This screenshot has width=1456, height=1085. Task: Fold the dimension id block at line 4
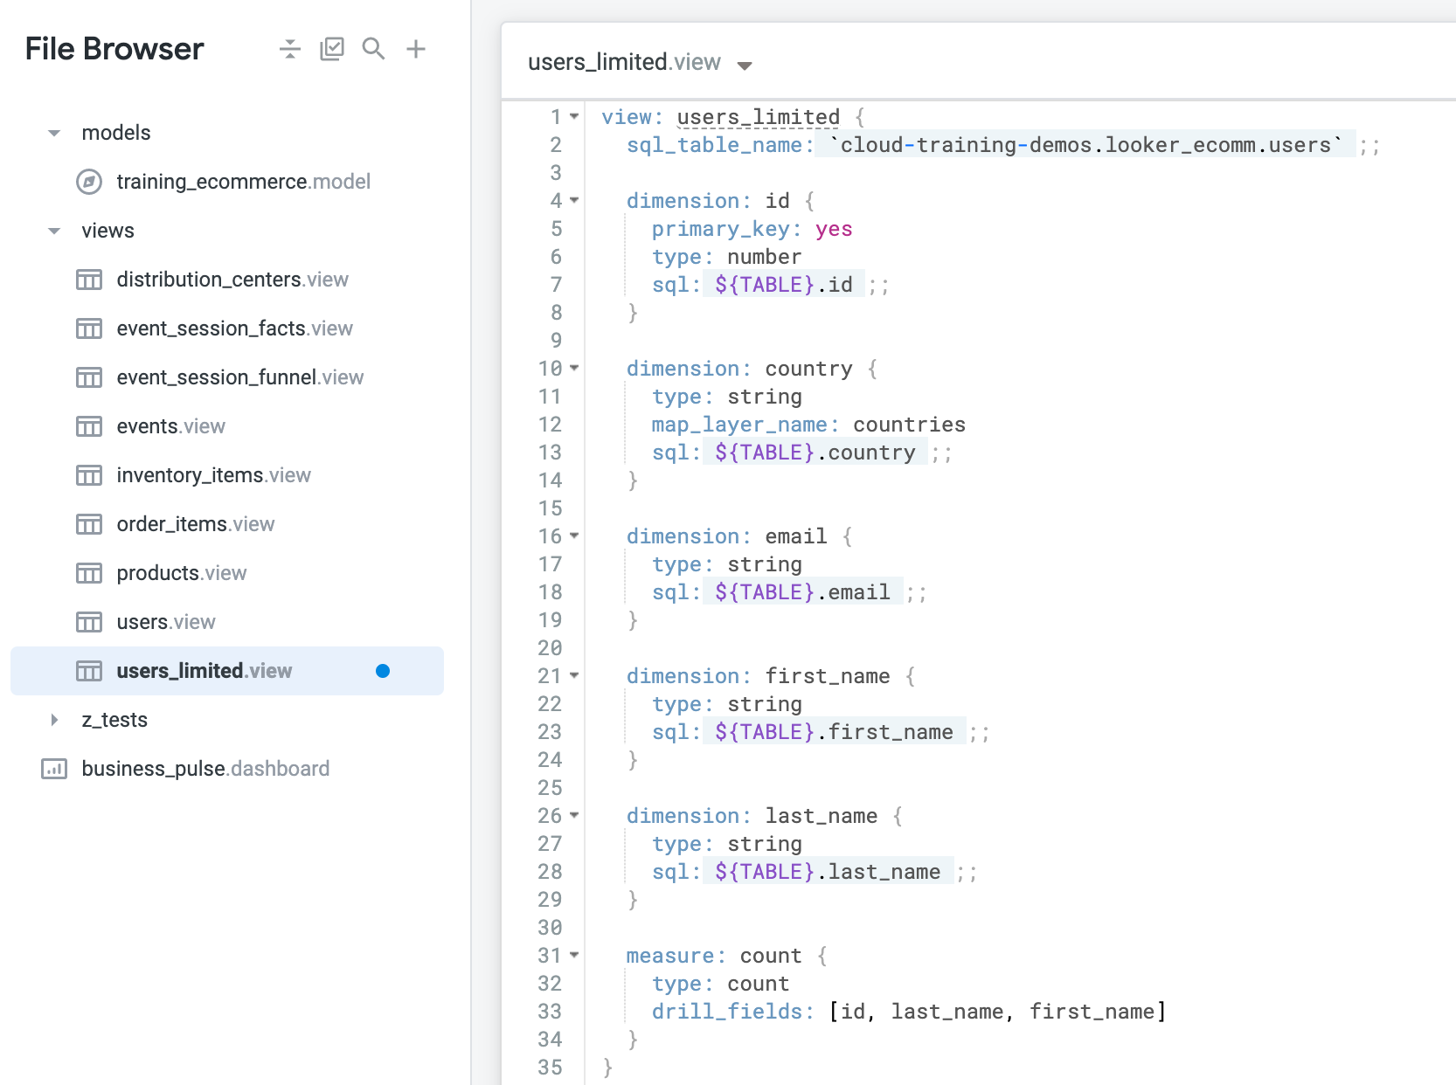[574, 201]
